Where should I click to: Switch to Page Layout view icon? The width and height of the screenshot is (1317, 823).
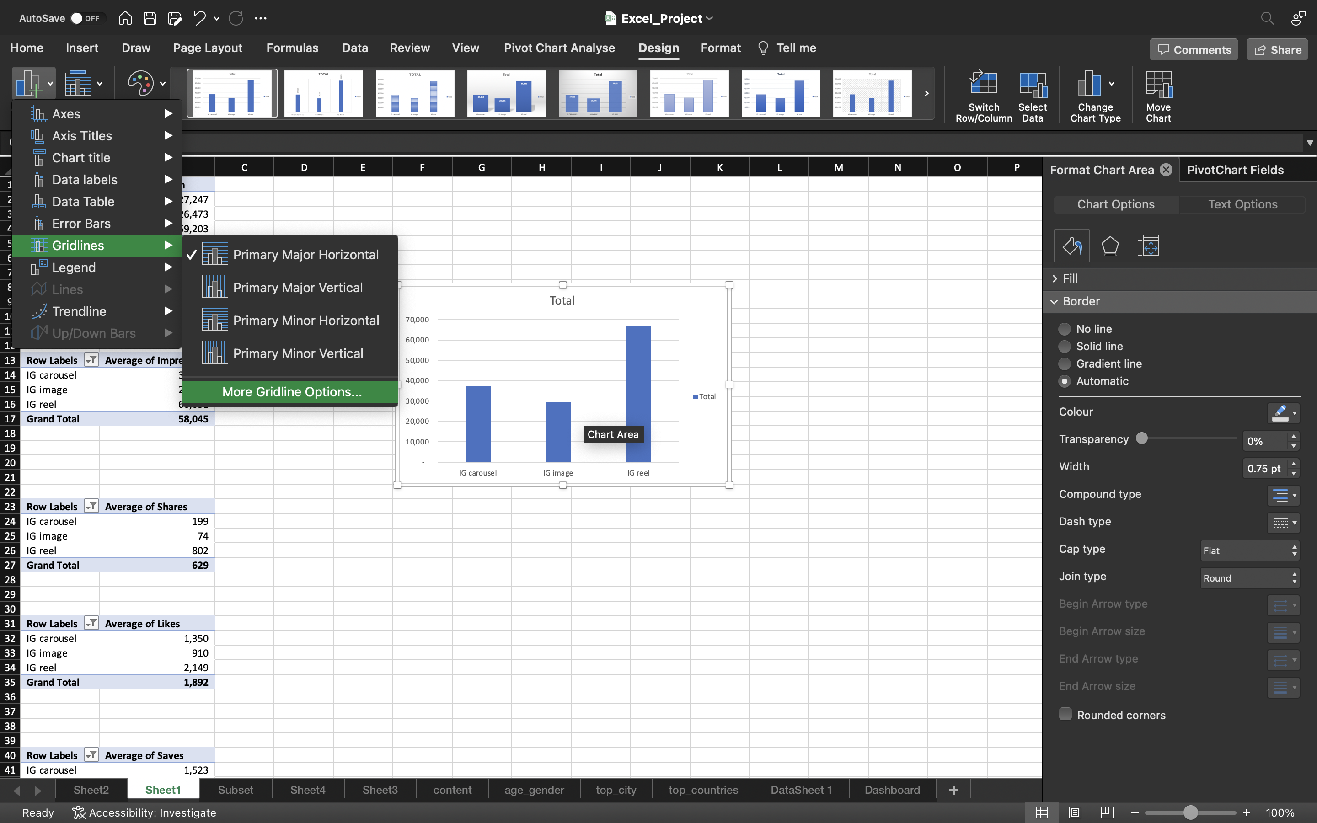click(x=1074, y=812)
